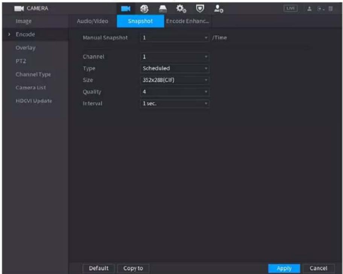Switch to the Audio/Video tab
The image size is (343, 274).
[92, 21]
